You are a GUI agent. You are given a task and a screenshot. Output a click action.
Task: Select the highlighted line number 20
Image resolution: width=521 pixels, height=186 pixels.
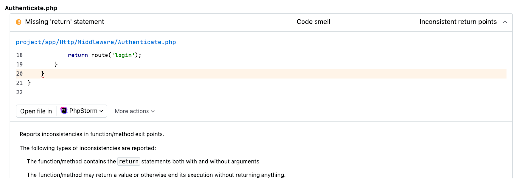20,74
